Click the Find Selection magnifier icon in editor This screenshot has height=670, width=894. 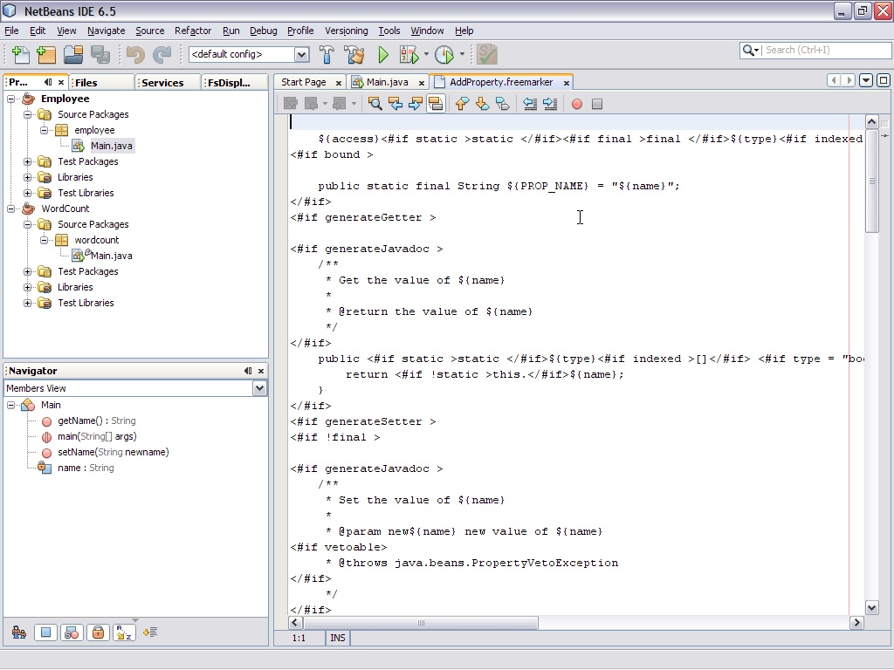click(375, 104)
